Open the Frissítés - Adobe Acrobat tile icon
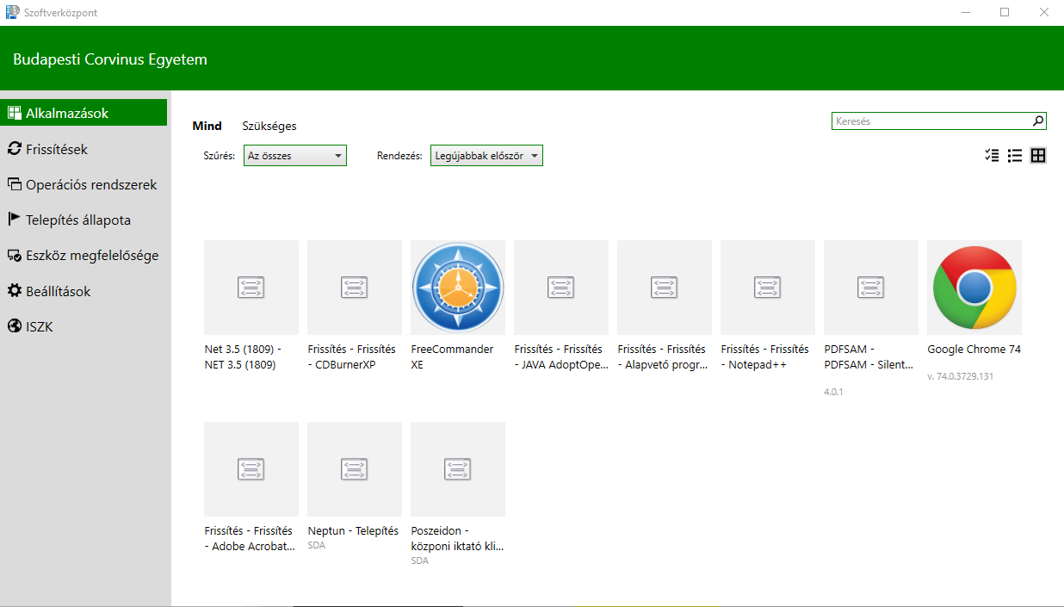 [x=251, y=469]
